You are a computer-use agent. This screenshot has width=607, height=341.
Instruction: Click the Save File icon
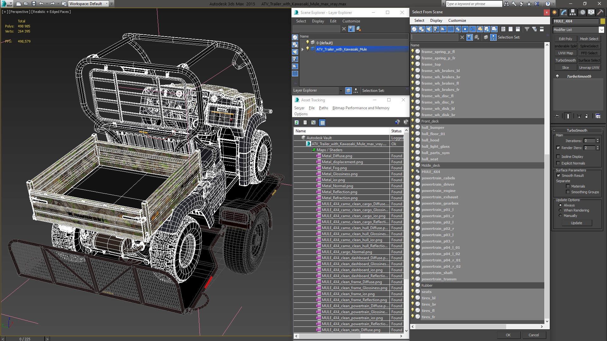(x=34, y=4)
